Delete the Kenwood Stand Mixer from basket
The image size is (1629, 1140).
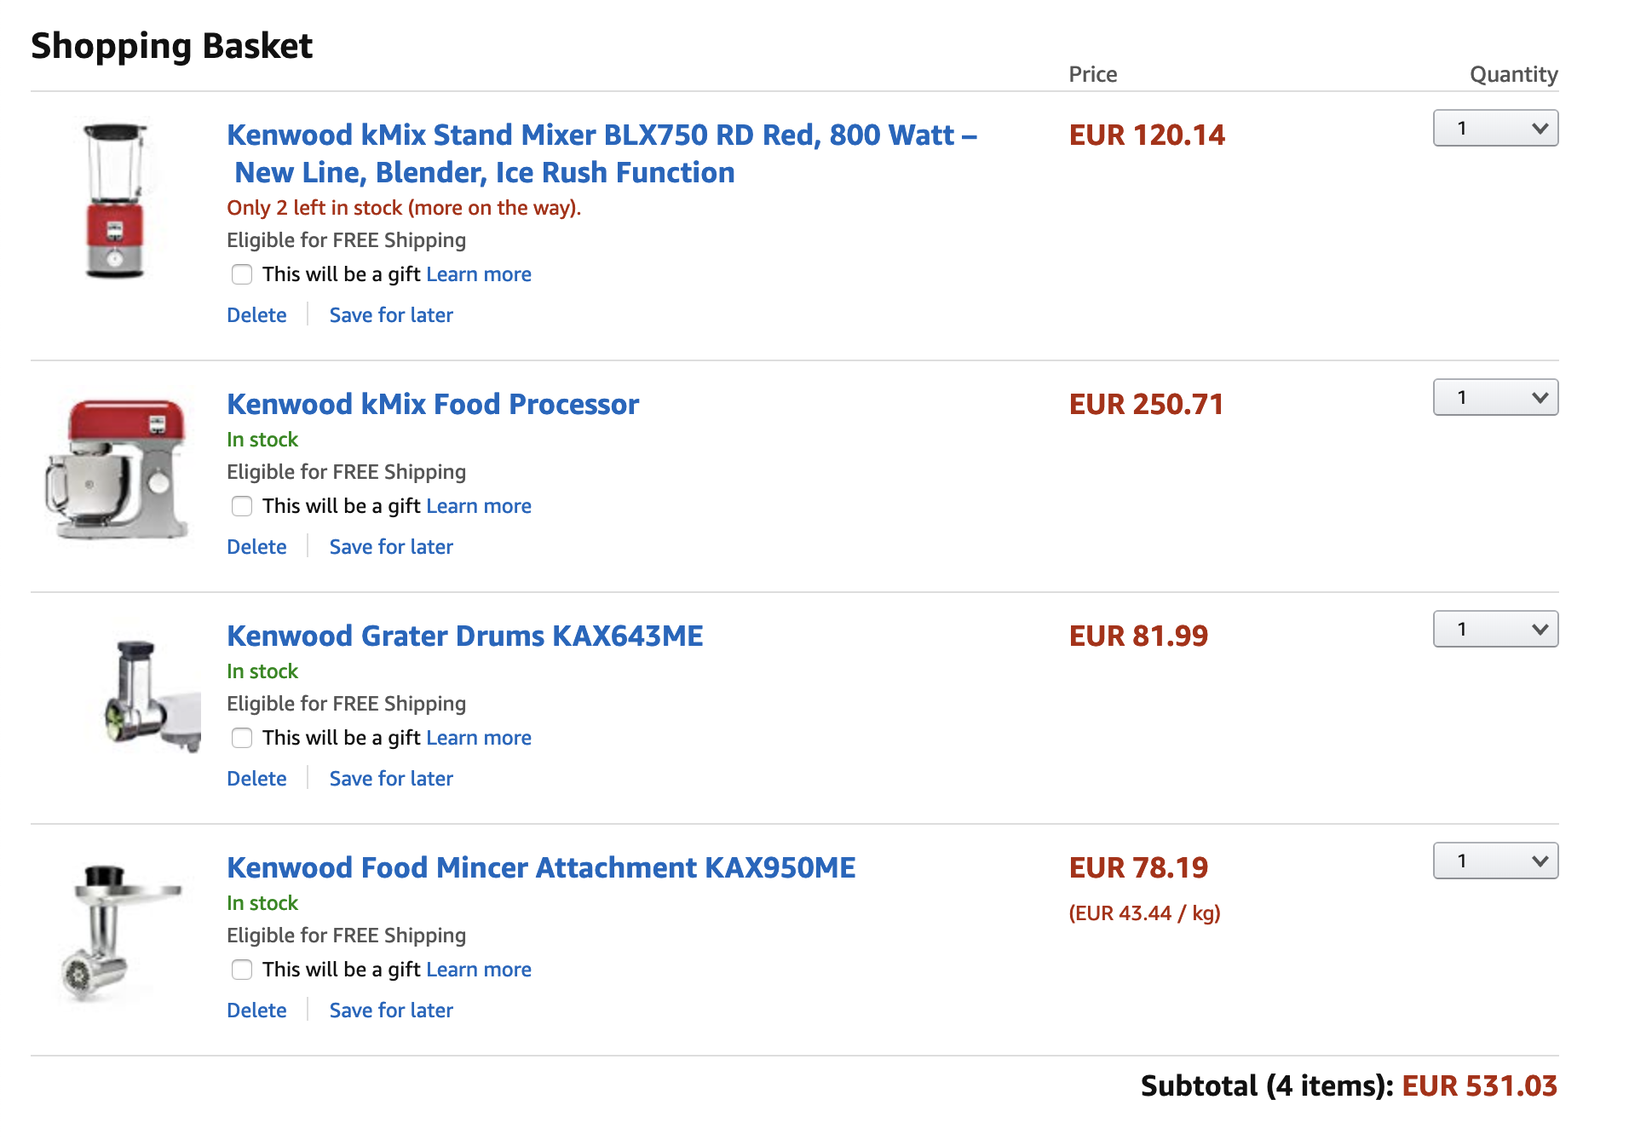[256, 315]
